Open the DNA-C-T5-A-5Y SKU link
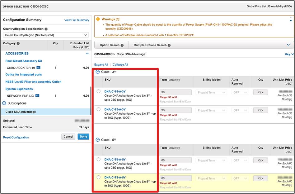295x194 pixels. tap(115, 178)
